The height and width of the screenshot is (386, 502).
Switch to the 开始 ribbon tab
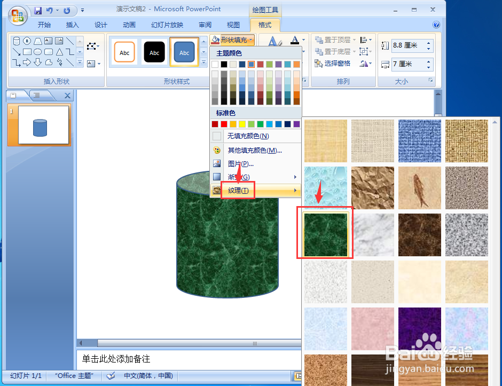point(44,25)
